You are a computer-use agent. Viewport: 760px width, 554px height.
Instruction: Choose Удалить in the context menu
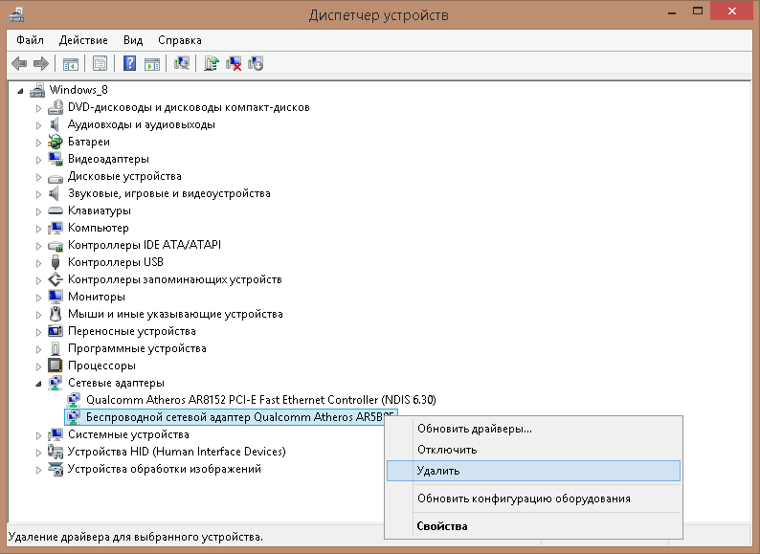pyautogui.click(x=533, y=471)
